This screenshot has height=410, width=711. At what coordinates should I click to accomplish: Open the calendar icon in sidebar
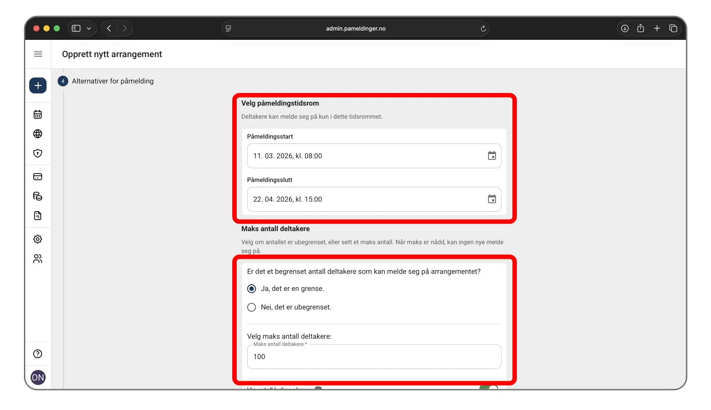point(38,114)
